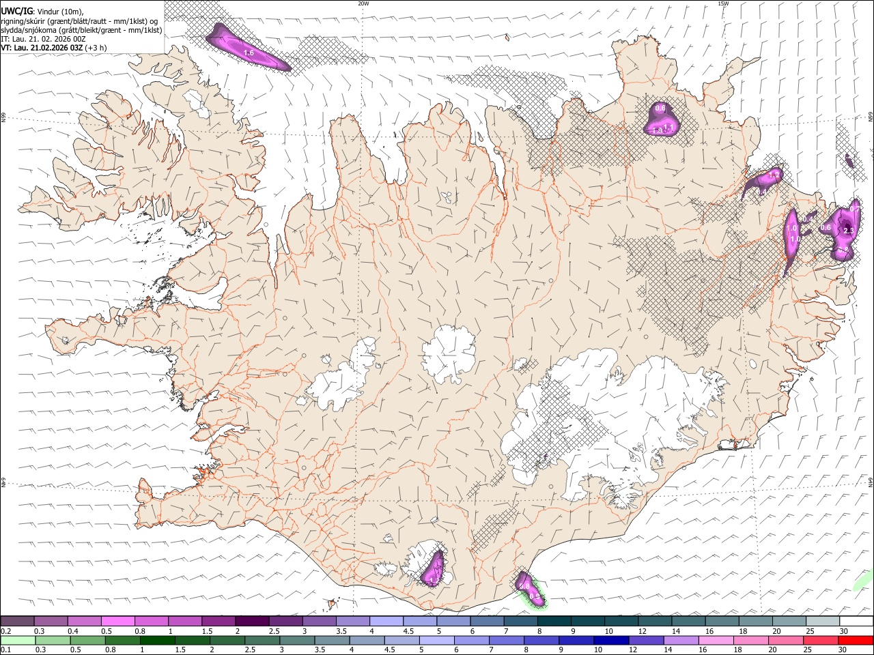The width and height of the screenshot is (874, 655).
Task: Click the '1.6' precipitation value off the northwest coast
Action: click(x=249, y=53)
